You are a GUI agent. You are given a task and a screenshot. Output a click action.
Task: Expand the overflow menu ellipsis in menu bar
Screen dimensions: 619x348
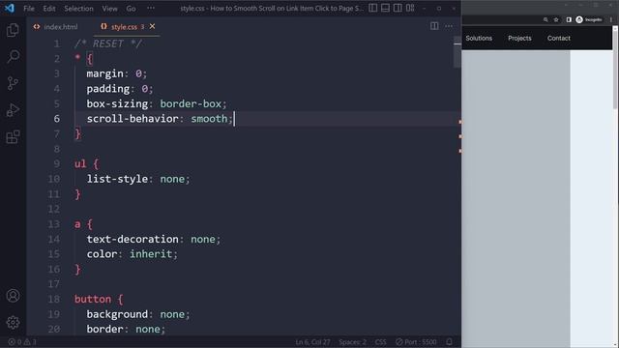[x=151, y=9]
